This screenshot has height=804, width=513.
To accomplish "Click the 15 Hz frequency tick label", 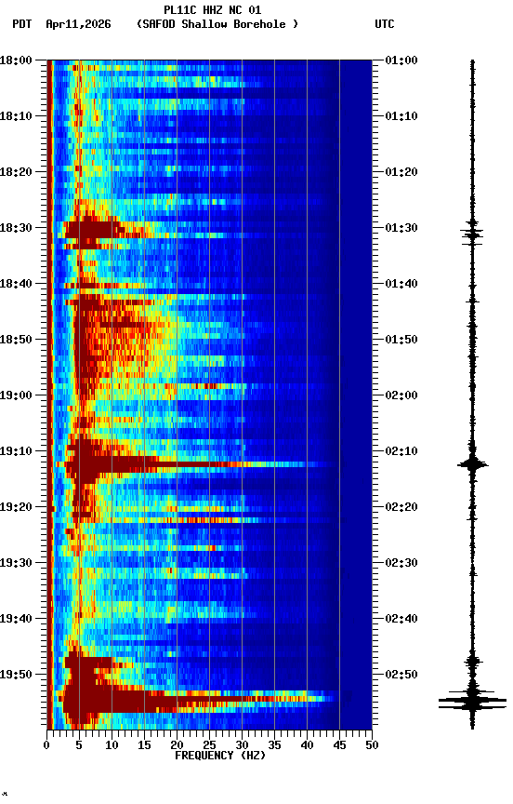I will (144, 746).
